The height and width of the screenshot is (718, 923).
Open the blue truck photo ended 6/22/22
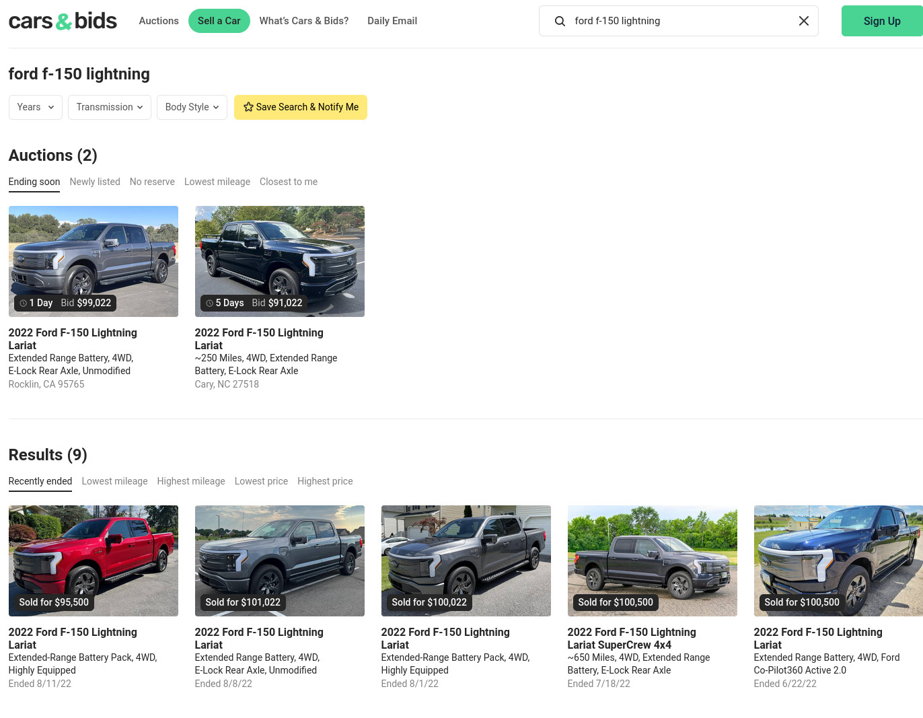(838, 561)
